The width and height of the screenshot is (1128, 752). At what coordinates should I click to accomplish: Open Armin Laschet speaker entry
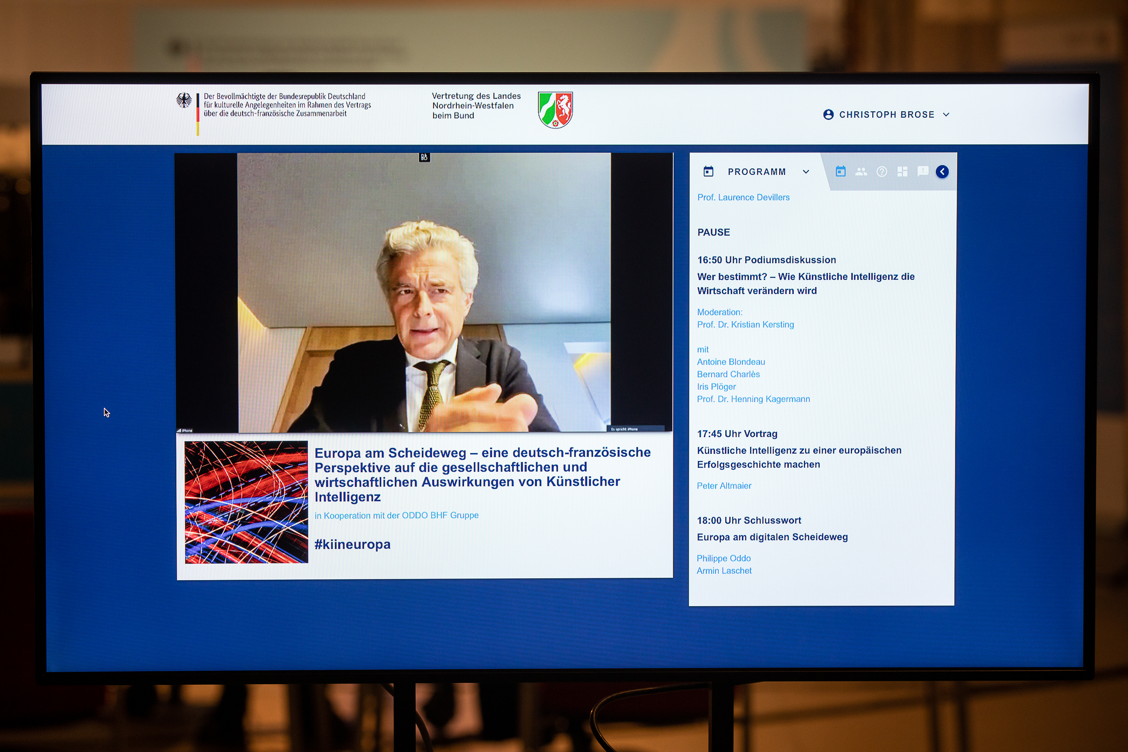pyautogui.click(x=724, y=571)
